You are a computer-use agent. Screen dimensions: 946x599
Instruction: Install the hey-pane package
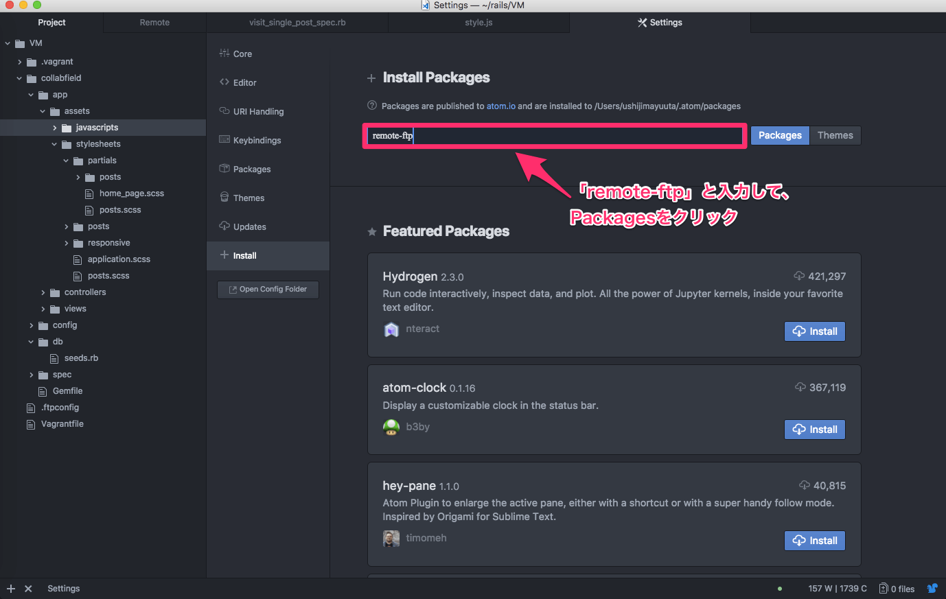tap(815, 541)
